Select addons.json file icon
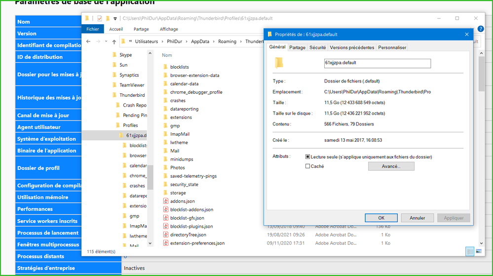 166,201
